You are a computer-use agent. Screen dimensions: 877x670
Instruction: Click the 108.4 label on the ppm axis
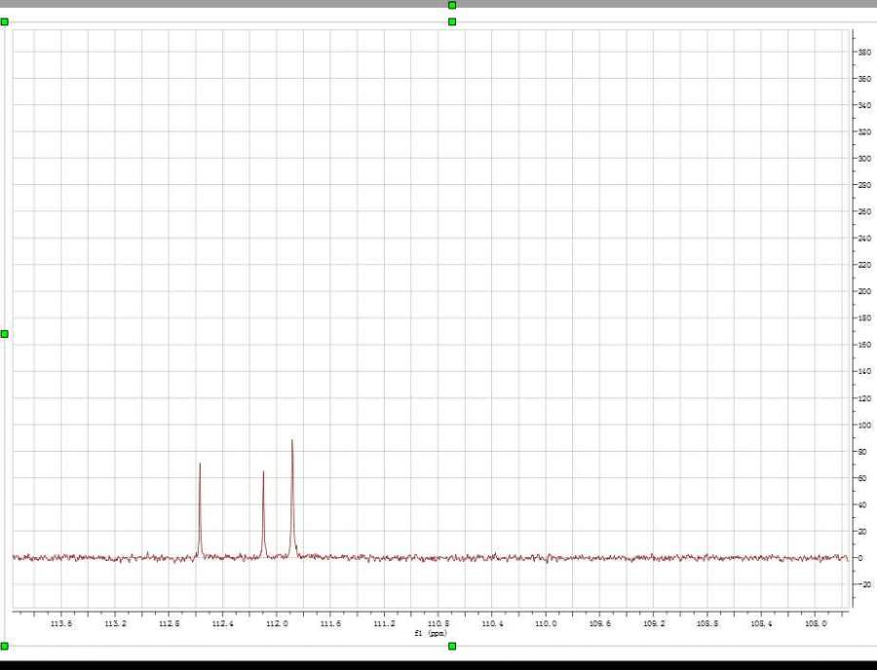click(x=761, y=623)
